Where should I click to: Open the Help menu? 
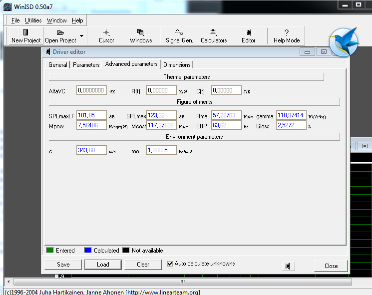77,20
